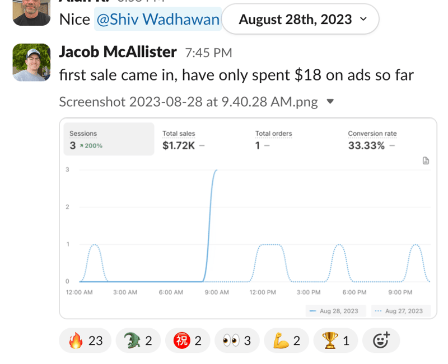Click the Aug 28, 2023 legend entry

click(335, 311)
